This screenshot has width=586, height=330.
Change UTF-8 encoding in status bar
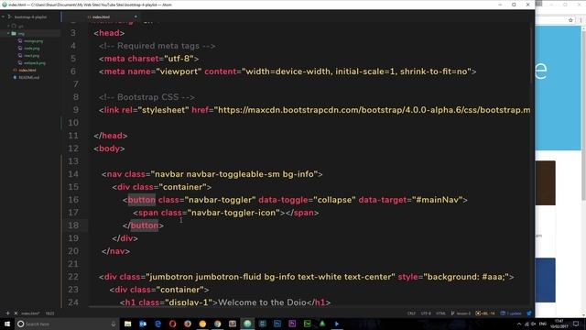(x=426, y=313)
